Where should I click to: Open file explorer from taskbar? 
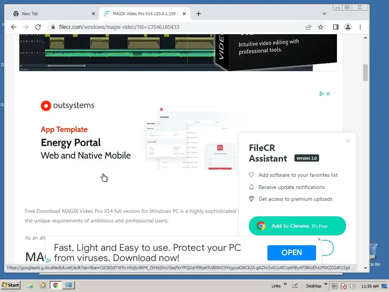[x=30, y=285]
